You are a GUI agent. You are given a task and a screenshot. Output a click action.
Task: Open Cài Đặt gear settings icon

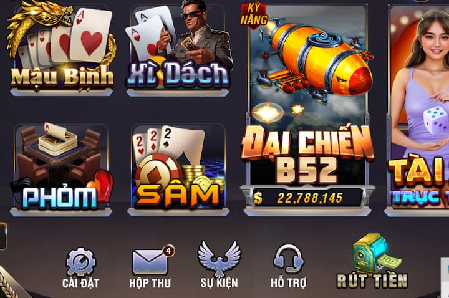(81, 262)
